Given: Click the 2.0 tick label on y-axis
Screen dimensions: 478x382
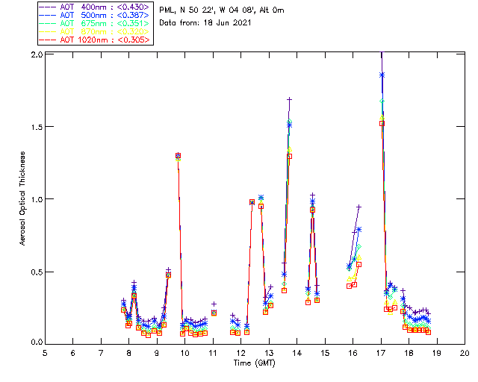Looking at the screenshot, I should (37, 56).
